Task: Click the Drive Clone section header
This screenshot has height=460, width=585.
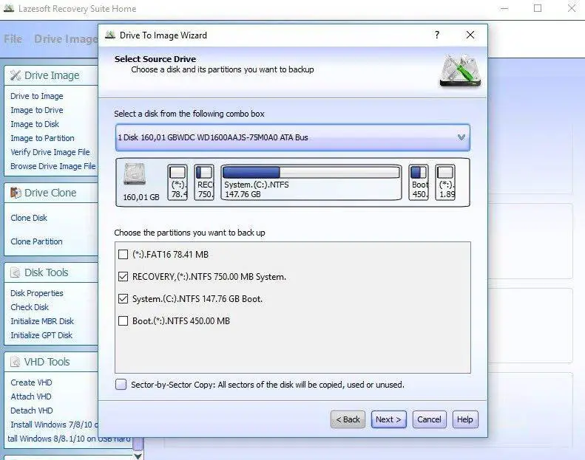Action: pos(51,193)
